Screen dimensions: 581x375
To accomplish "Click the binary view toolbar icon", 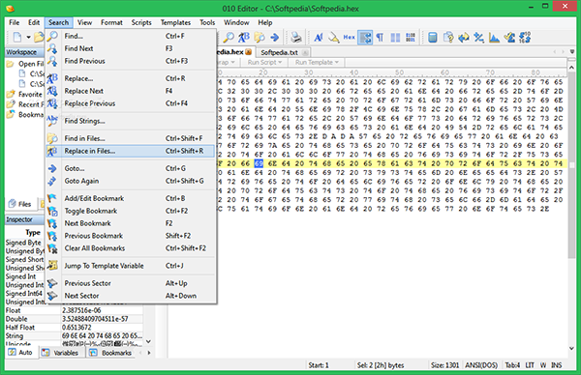I will point(411,38).
